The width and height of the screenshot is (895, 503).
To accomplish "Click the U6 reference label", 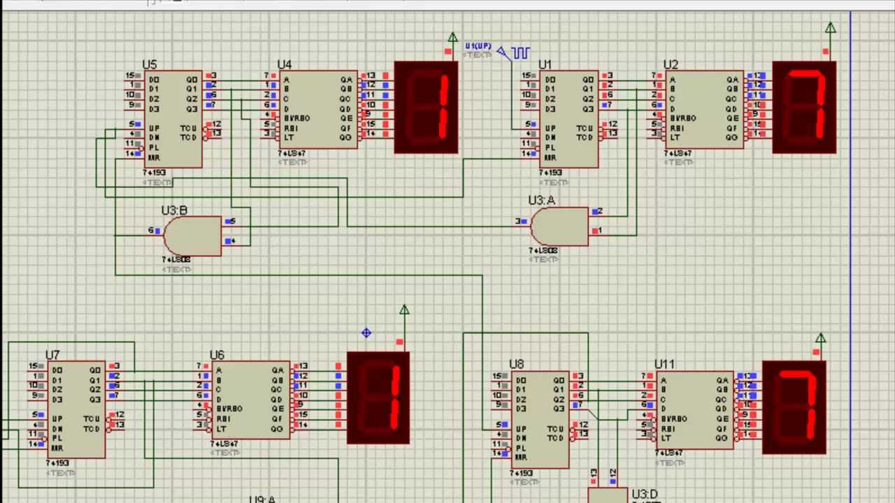I will (x=217, y=356).
